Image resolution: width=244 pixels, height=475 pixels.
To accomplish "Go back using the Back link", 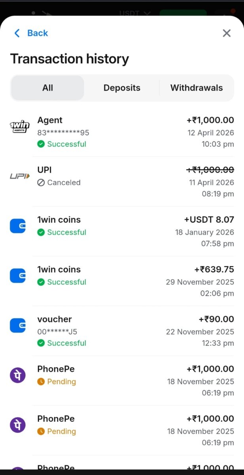I will tap(31, 33).
